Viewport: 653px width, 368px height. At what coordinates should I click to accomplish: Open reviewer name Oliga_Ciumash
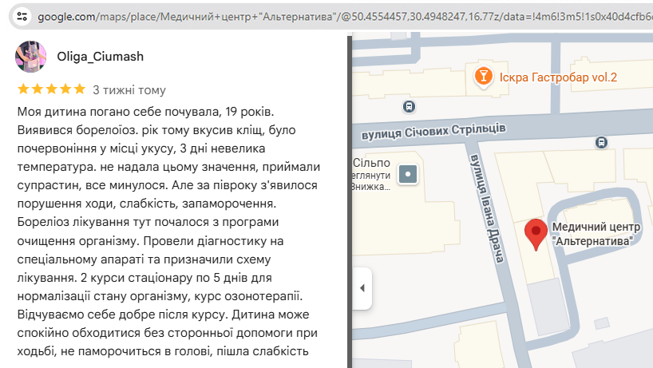[x=100, y=57]
